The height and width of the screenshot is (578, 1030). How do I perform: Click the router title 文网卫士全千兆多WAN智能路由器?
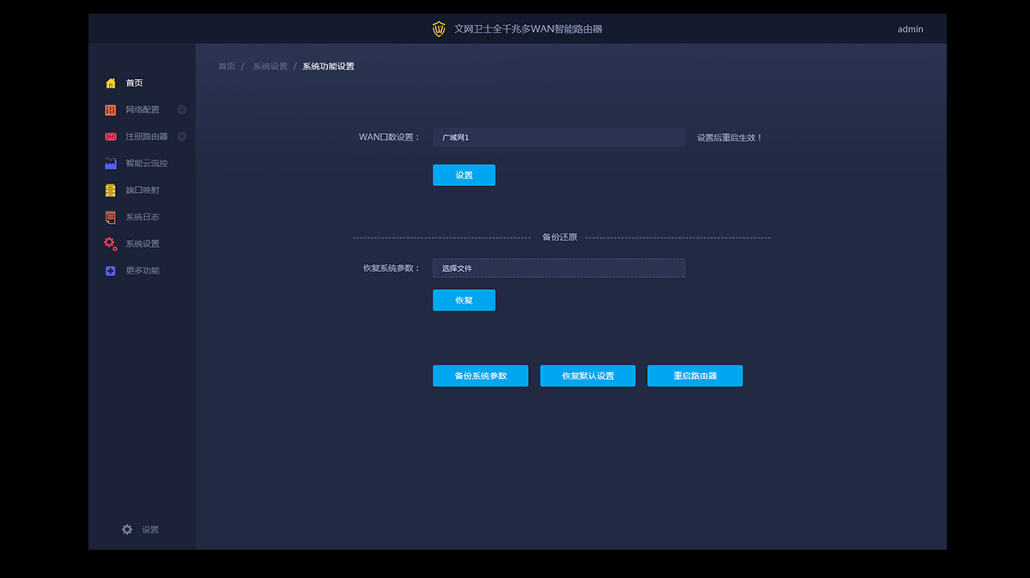pos(528,29)
